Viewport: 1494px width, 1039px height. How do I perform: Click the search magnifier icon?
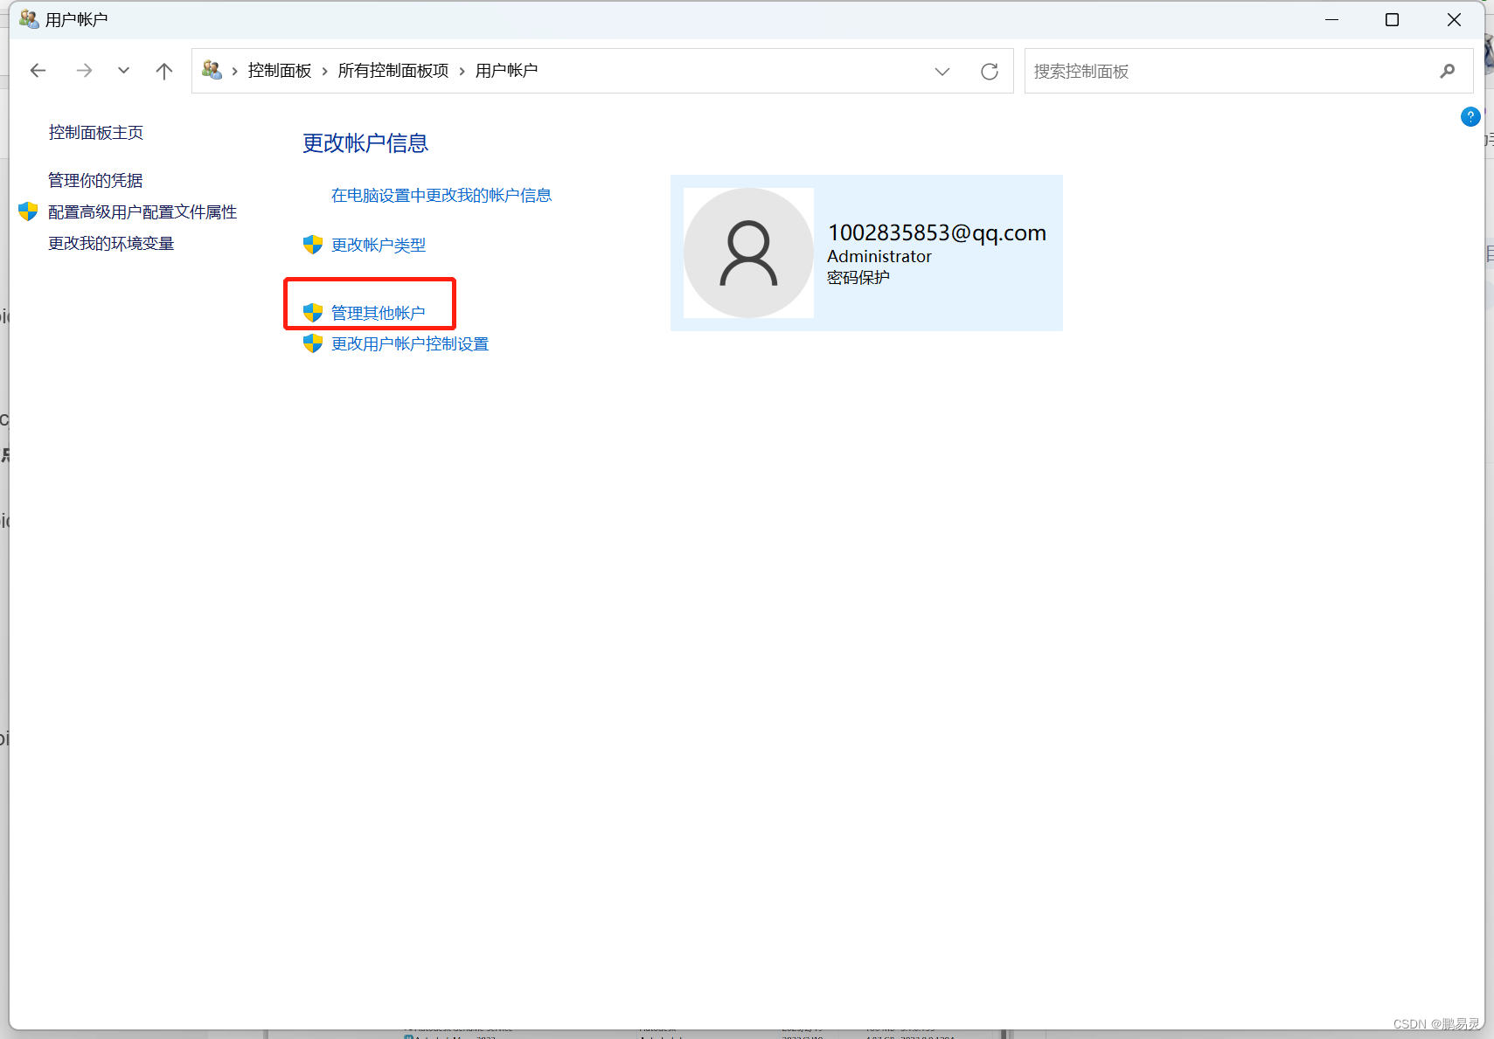click(x=1448, y=71)
